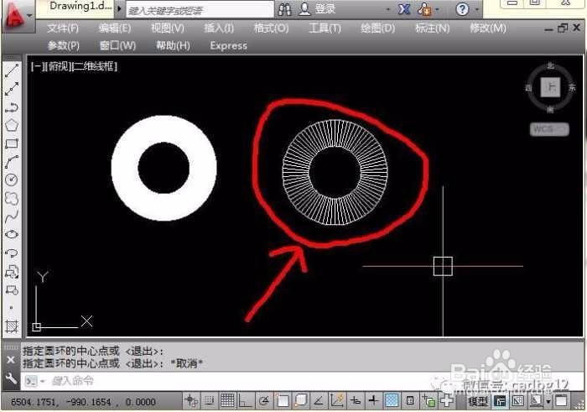Open the viewport controls [-] menu
The image size is (587, 412).
click(38, 66)
